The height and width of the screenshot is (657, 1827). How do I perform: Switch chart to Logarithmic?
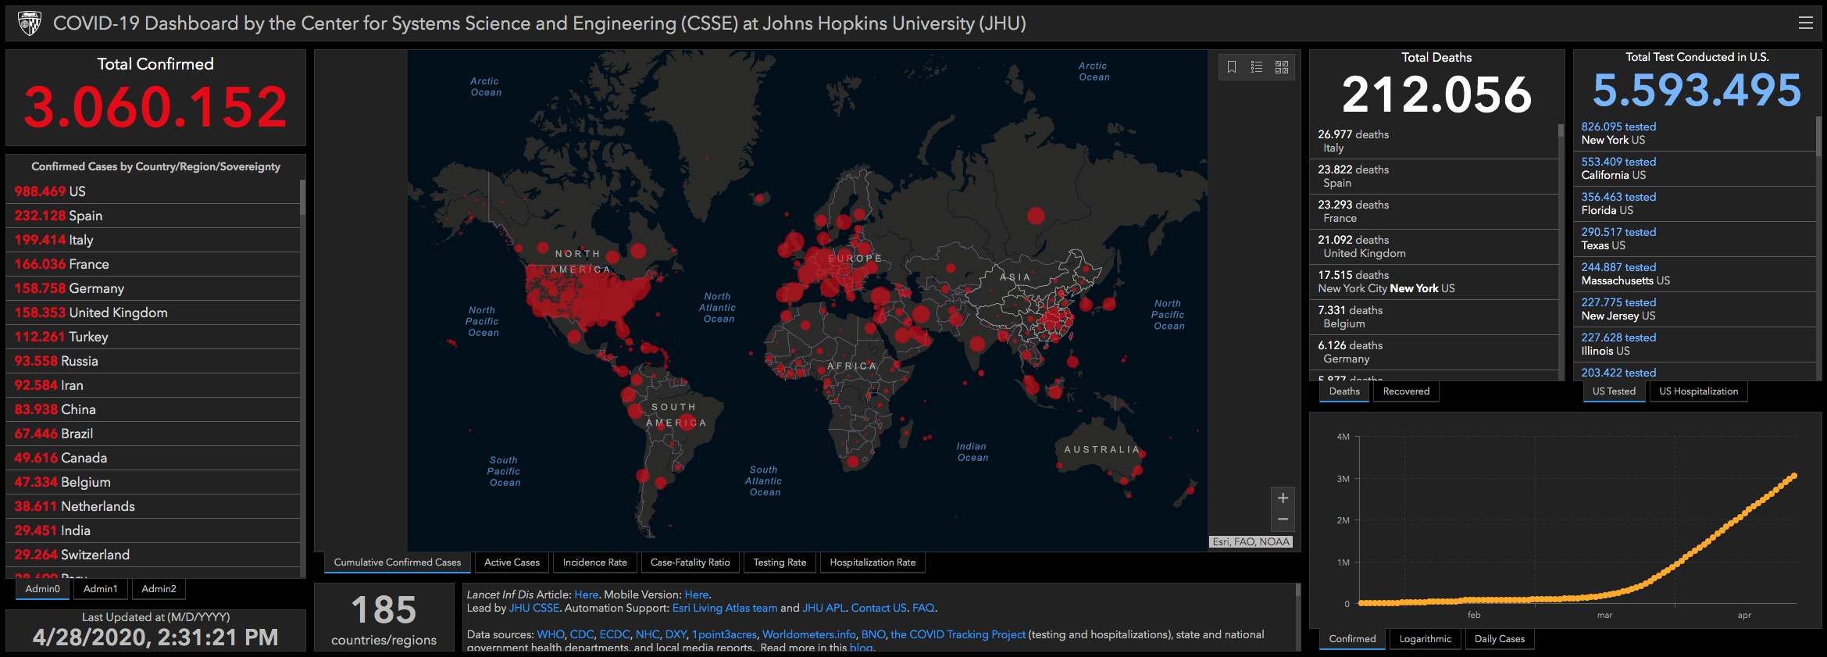(1426, 639)
